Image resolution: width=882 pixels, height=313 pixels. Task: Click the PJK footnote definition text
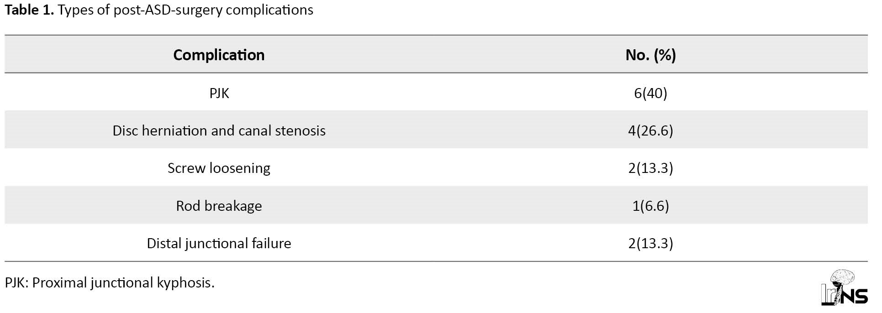click(110, 283)
